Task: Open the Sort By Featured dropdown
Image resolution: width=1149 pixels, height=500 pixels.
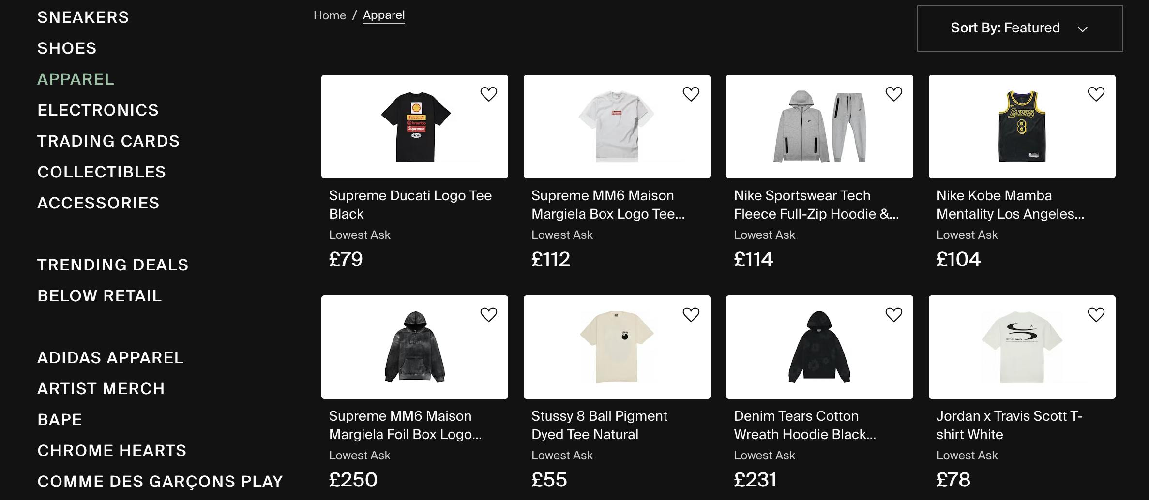Action: point(1019,28)
